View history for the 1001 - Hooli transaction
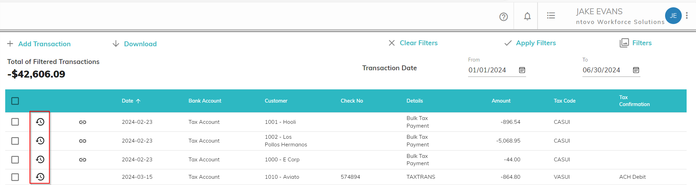 tap(40, 122)
